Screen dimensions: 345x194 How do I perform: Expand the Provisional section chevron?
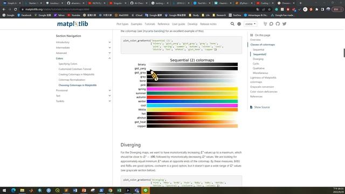109,91
